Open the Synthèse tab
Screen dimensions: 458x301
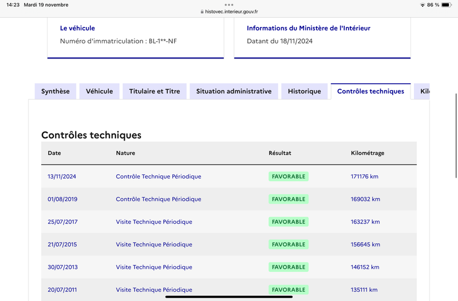click(x=56, y=91)
